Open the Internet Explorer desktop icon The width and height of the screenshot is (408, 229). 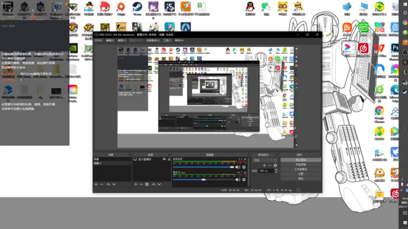pos(379,92)
